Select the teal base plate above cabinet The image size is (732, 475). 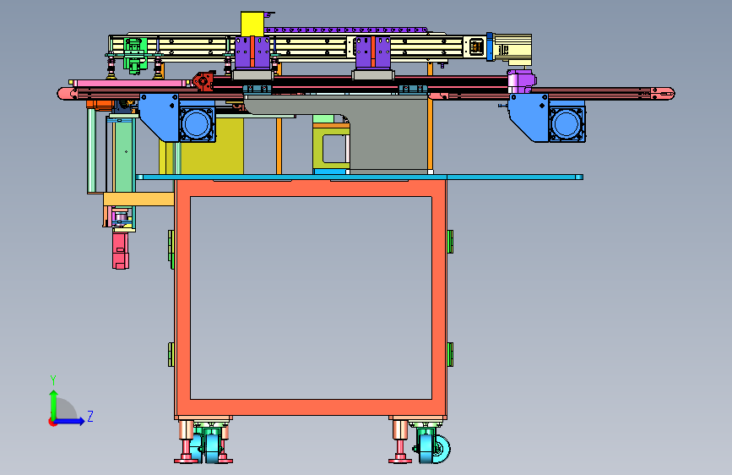[360, 177]
